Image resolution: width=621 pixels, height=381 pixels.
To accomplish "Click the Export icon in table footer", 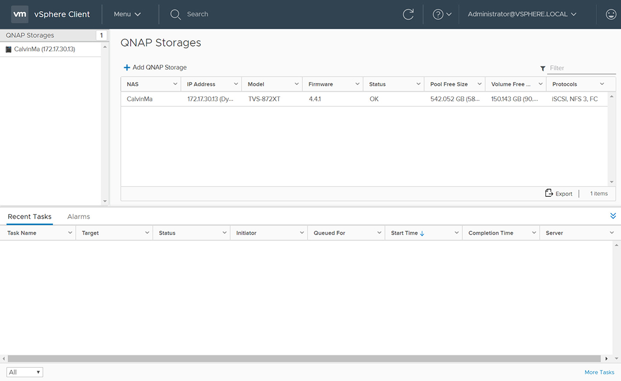I will click(x=549, y=193).
